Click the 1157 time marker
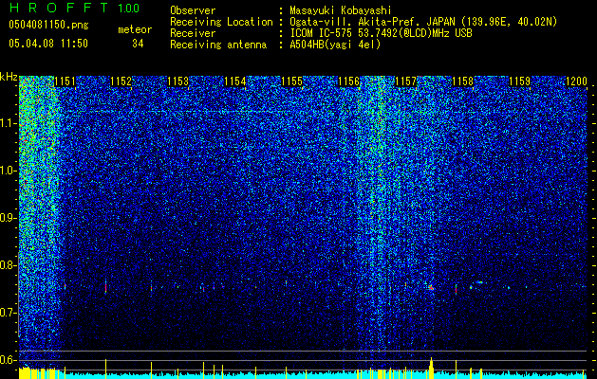Image resolution: width=597 pixels, height=379 pixels. pyautogui.click(x=406, y=81)
